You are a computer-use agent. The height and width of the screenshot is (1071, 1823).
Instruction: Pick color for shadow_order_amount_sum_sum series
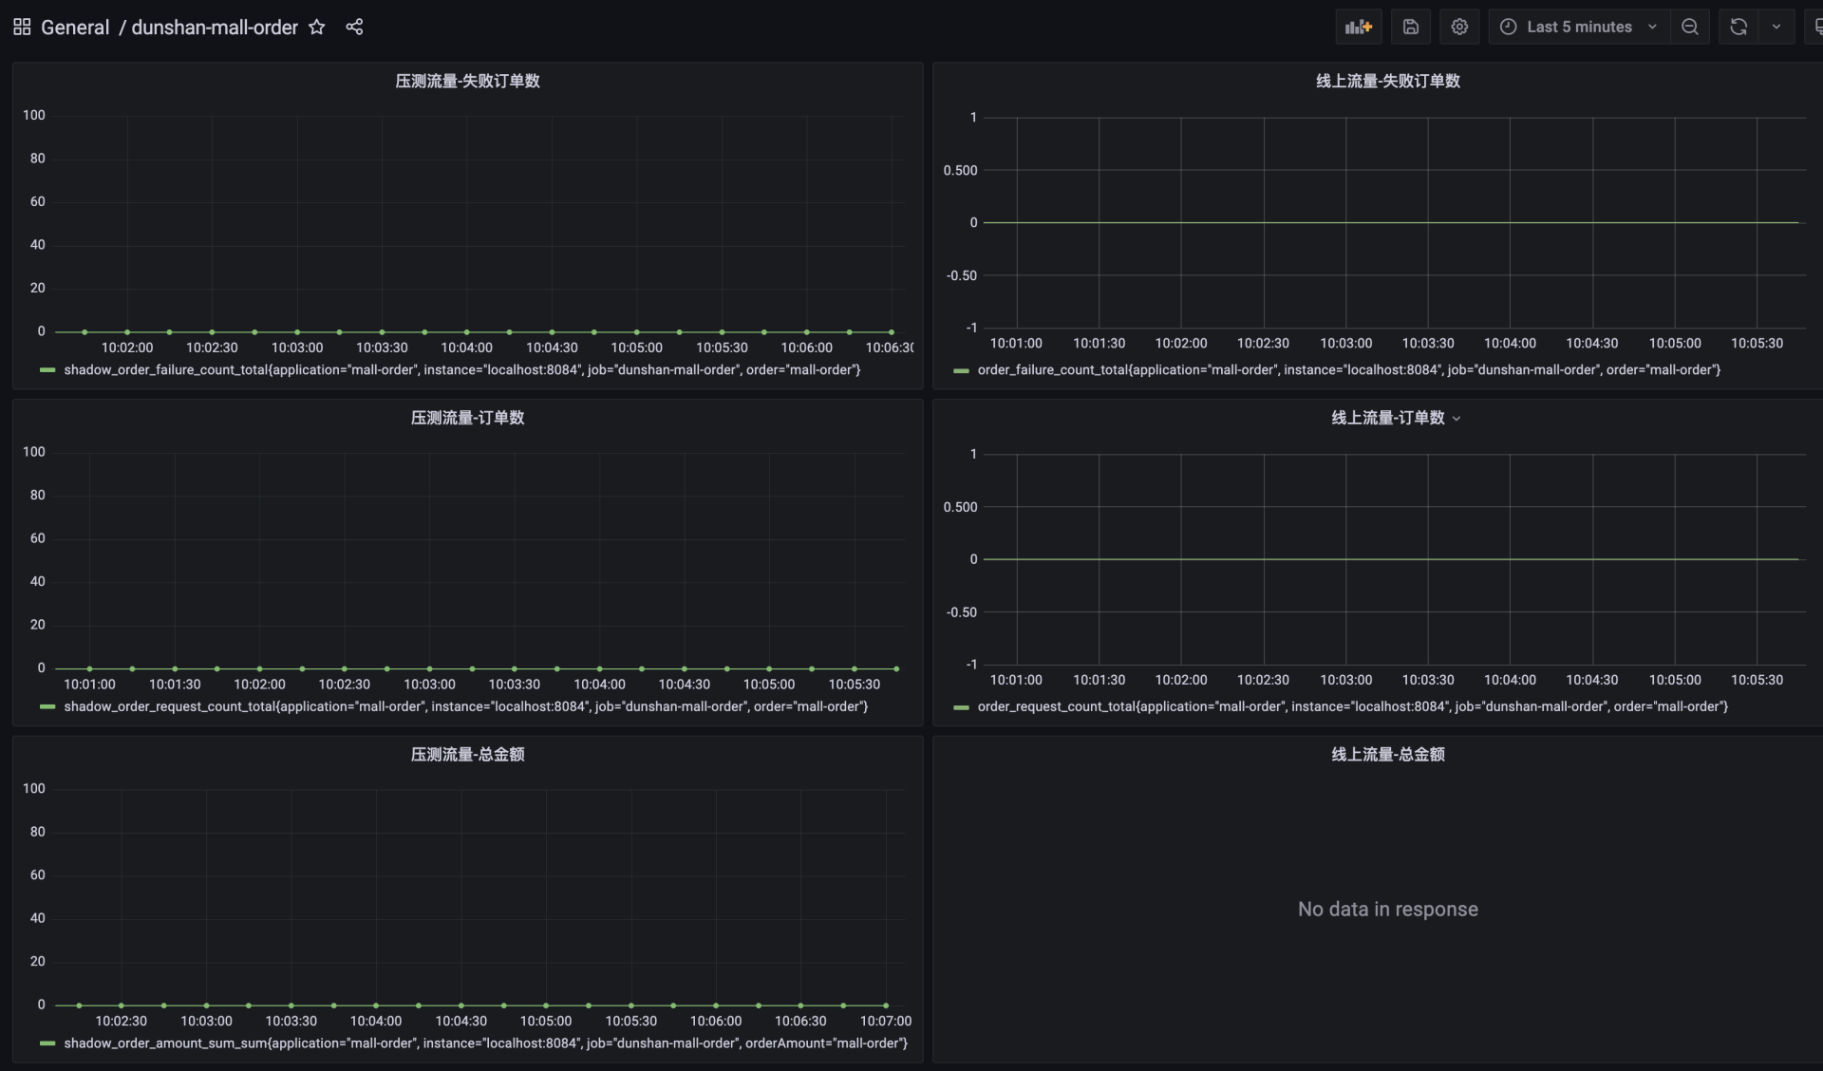[x=47, y=1043]
